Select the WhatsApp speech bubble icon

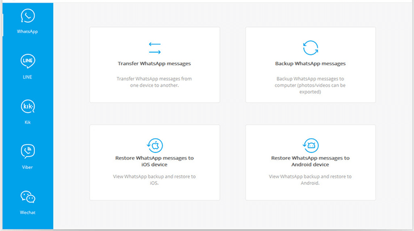28,16
